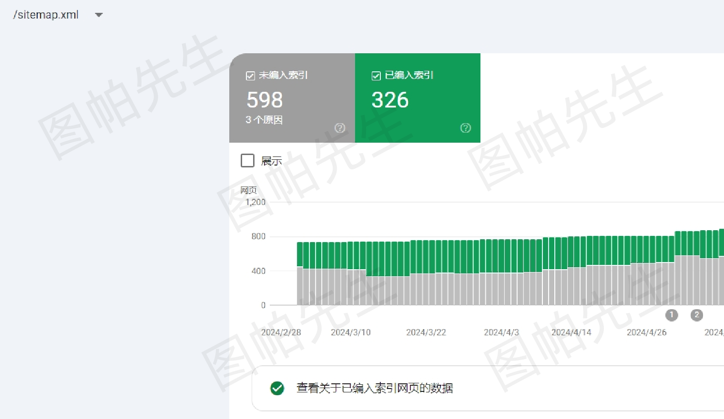The image size is (724, 419).
Task: Click chart annotation marker 2
Action: pyautogui.click(x=697, y=314)
